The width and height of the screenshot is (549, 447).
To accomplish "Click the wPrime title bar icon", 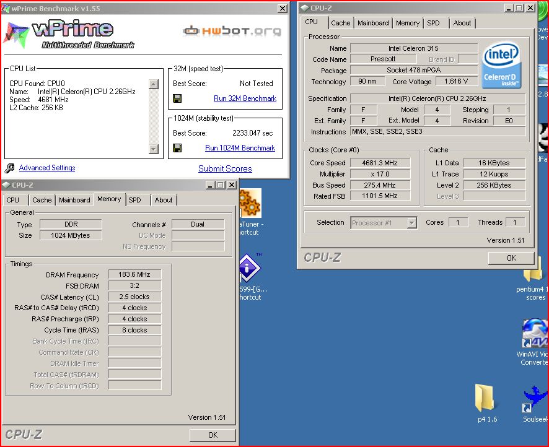I will (x=6, y=9).
